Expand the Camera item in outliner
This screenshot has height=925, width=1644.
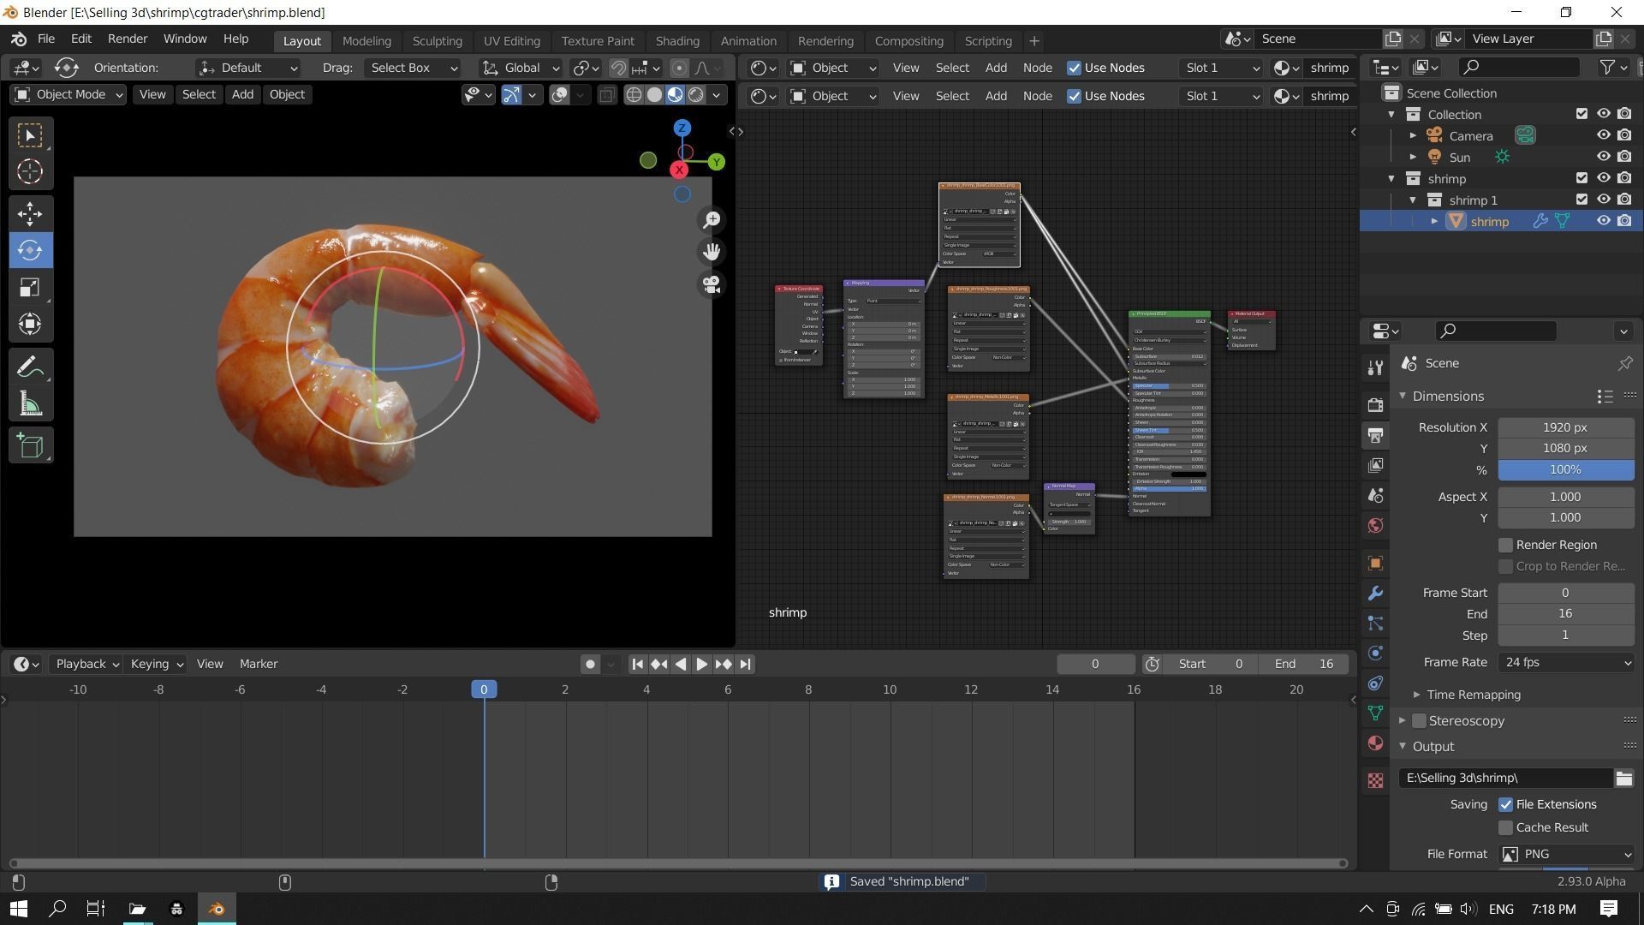1413,135
